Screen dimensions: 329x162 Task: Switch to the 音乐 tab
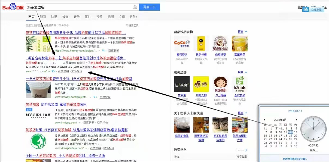77,17
